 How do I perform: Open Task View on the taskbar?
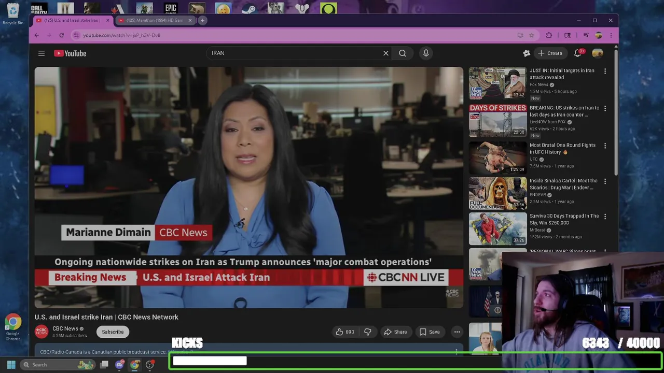(104, 365)
